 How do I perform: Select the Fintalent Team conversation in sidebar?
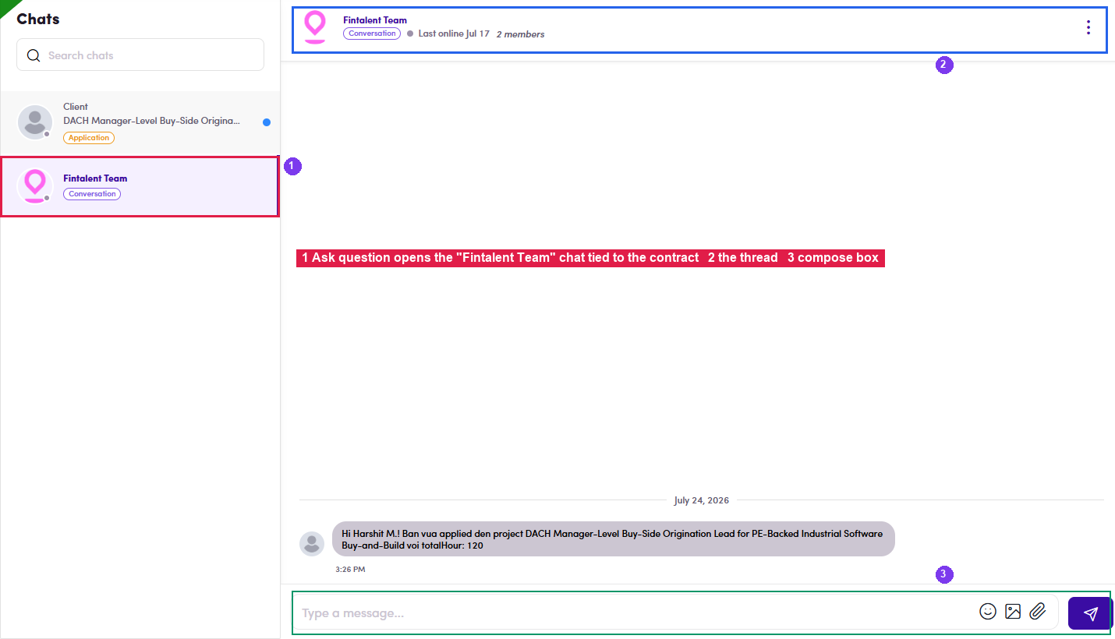click(140, 186)
